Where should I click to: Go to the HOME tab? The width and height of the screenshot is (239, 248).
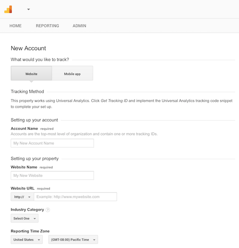(x=15, y=26)
